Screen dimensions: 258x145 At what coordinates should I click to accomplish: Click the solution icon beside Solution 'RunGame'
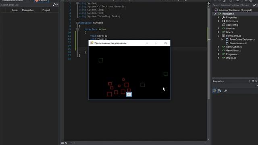[216, 10]
